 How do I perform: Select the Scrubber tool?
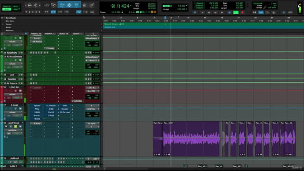85,5
